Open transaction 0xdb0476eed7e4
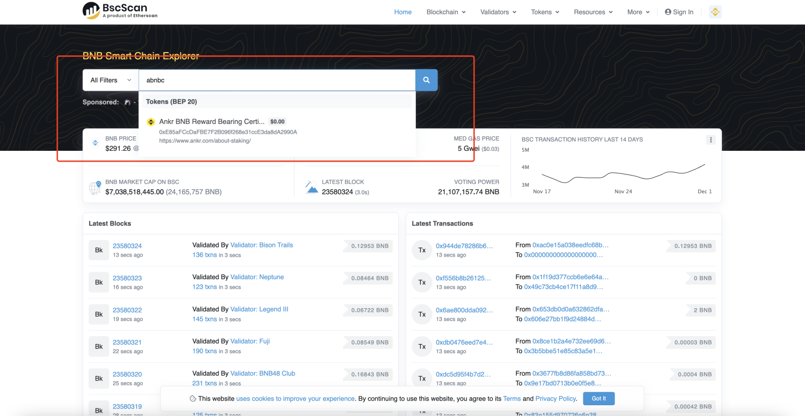 (x=464, y=342)
